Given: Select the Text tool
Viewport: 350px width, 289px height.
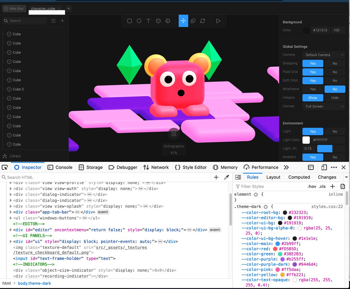Looking at the screenshot, I should coord(148,21).
